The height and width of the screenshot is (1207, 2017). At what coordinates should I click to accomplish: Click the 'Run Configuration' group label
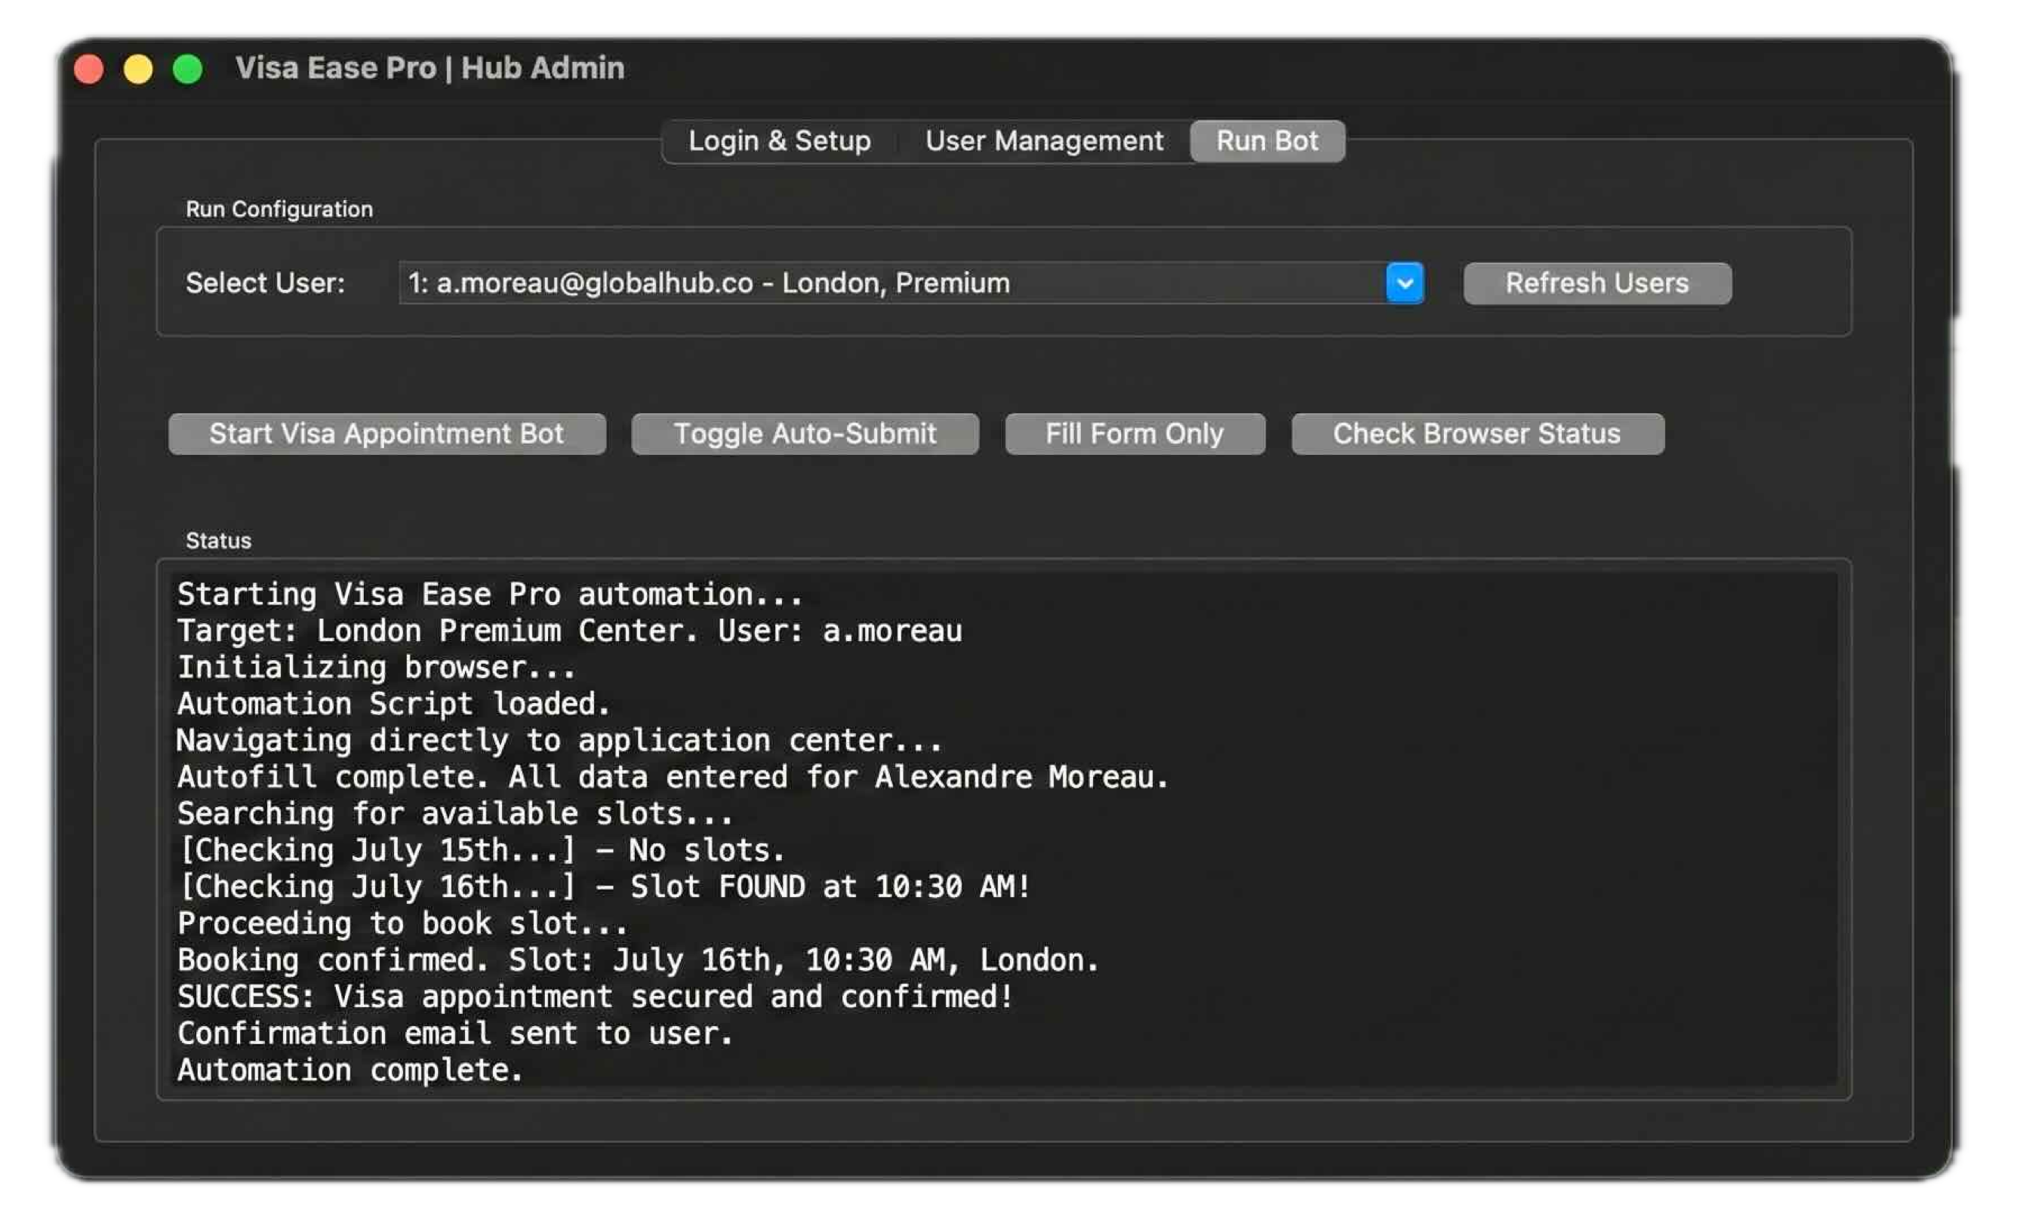coord(279,209)
